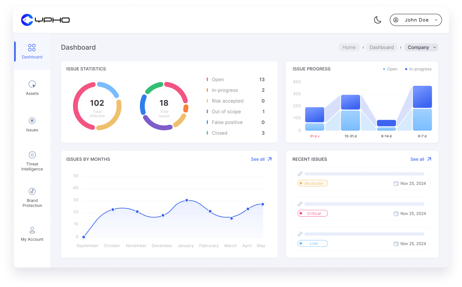This screenshot has height=287, width=462.
Task: Open the Assets section from the sidebar
Action: [32, 88]
